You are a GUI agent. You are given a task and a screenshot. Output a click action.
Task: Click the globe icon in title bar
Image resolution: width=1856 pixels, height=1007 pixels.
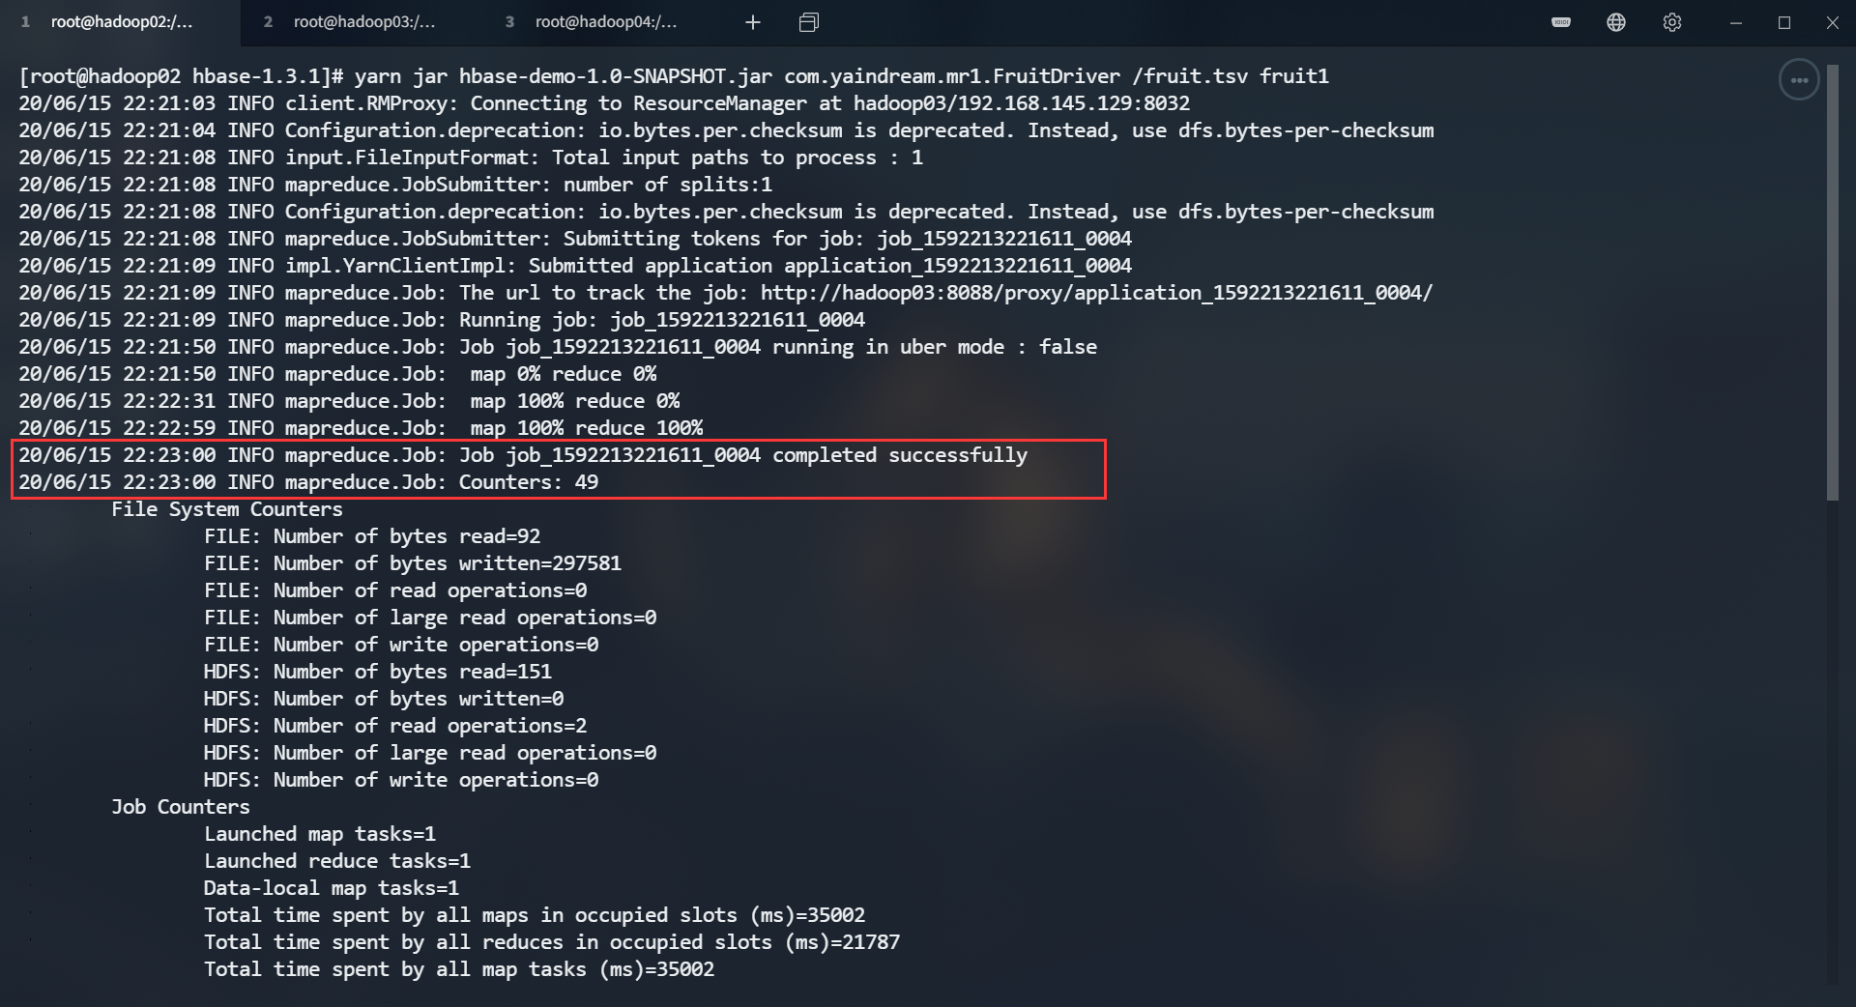point(1616,22)
